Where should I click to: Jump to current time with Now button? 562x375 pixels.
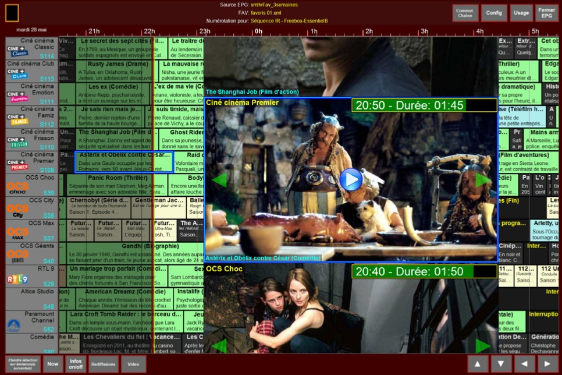tap(53, 364)
